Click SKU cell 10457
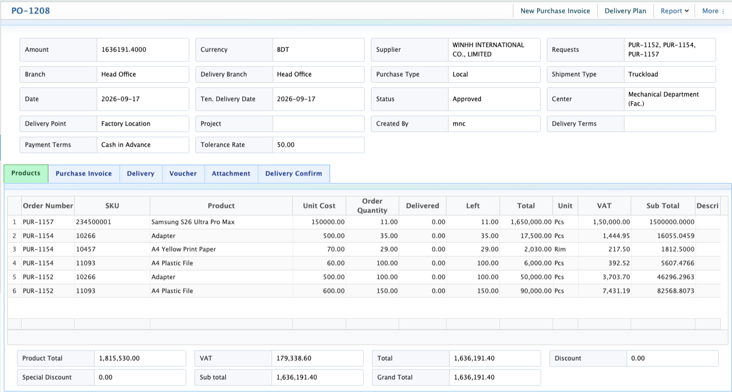The width and height of the screenshot is (732, 392). click(85, 249)
